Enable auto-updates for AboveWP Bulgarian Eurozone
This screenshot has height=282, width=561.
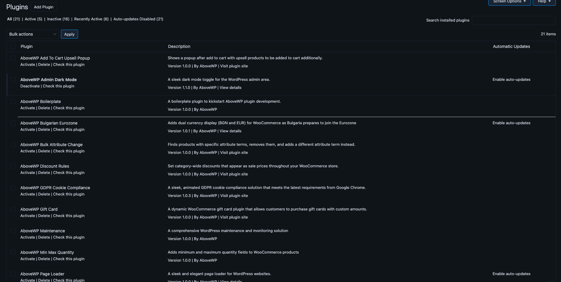(x=511, y=123)
